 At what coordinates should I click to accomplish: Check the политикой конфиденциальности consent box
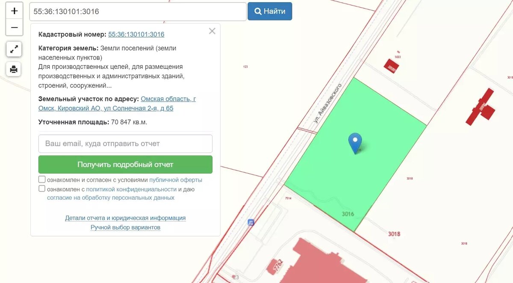[41, 188]
